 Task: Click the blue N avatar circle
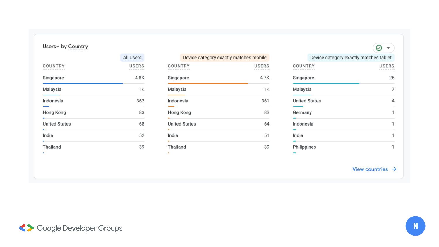point(415,226)
